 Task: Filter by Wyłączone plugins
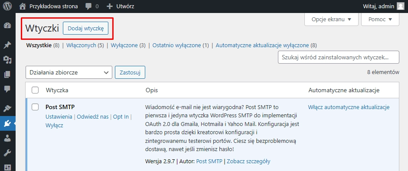(124, 45)
